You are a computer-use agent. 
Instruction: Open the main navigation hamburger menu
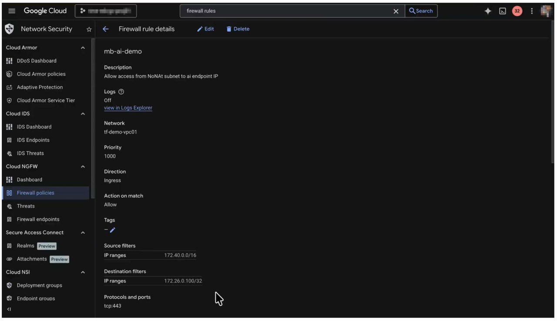(x=12, y=11)
